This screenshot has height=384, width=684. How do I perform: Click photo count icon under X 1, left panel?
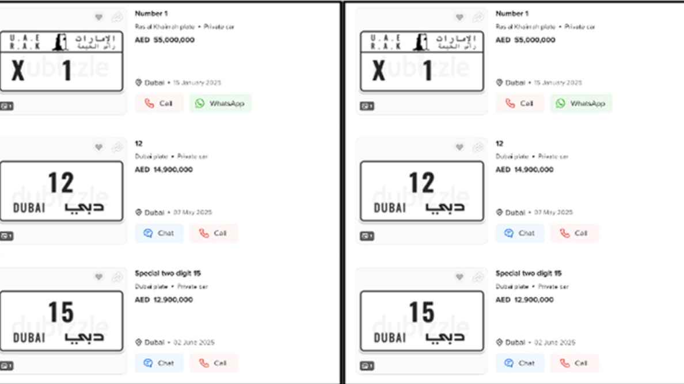click(6, 106)
